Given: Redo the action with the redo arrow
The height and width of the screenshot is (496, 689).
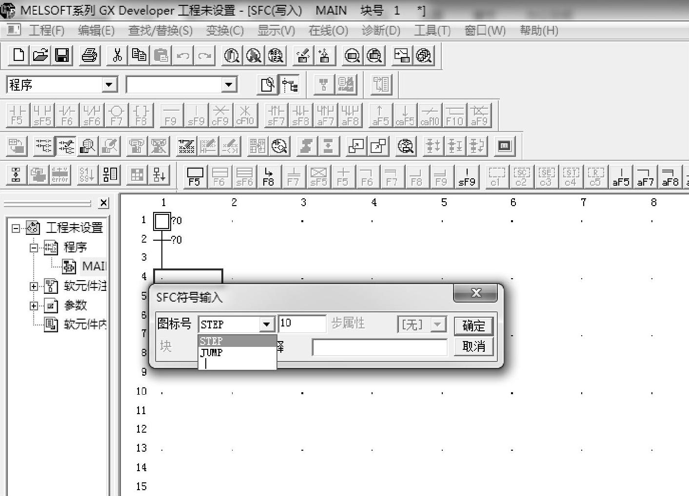Looking at the screenshot, I should pos(205,55).
